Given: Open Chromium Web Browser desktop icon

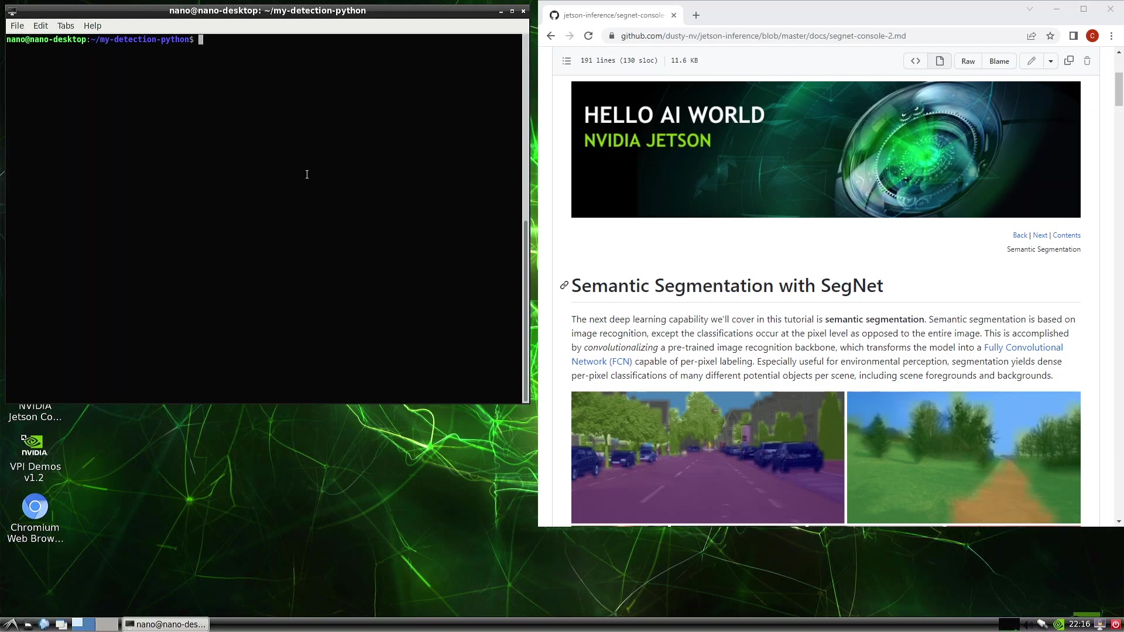Looking at the screenshot, I should (x=35, y=507).
